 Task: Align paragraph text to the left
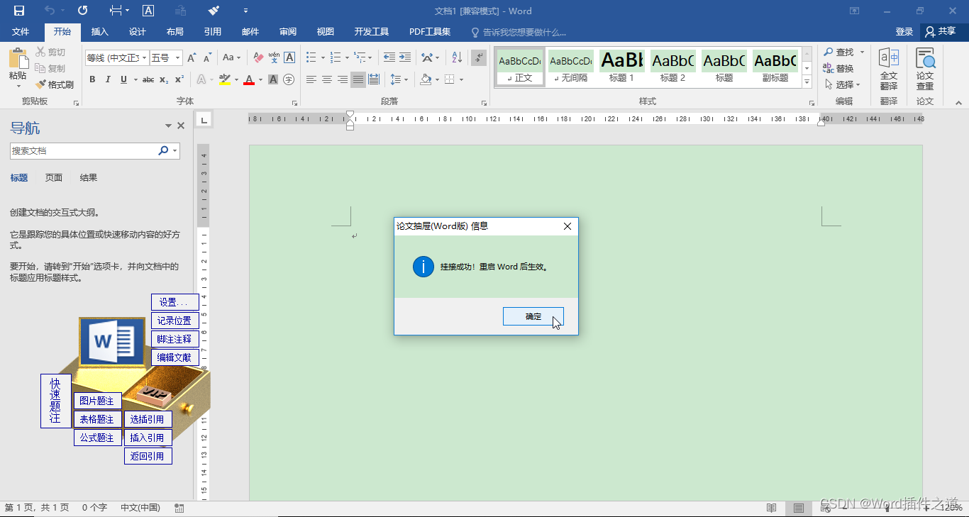(x=311, y=79)
